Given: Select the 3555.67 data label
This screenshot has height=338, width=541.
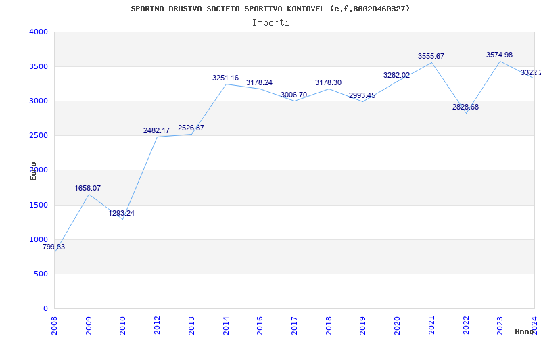Looking at the screenshot, I should 431,56.
